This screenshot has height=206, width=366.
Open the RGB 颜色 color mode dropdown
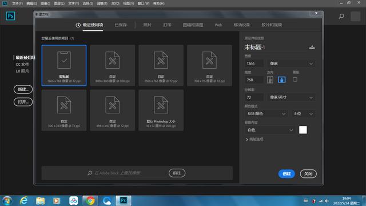[266, 114]
